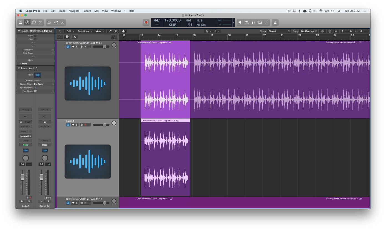This screenshot has width=386, height=231.
Task: Toggle the Q-Reference checkbox
Action: [x=35, y=88]
